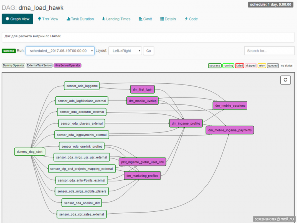Image resolution: width=297 pixels, height=223 pixels.
Task: Open the Task Duration chart tab
Action: (79, 19)
